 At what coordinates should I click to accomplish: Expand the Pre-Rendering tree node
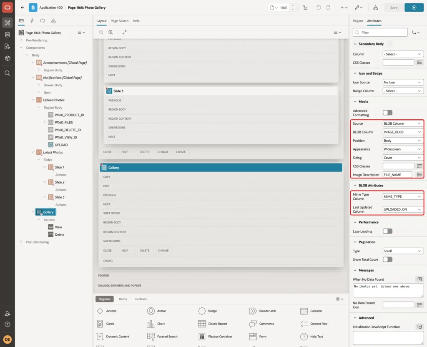pos(21,40)
